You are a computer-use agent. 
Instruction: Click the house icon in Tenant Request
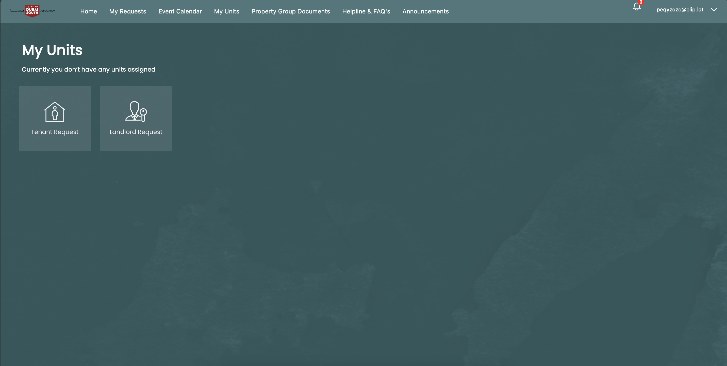(55, 112)
